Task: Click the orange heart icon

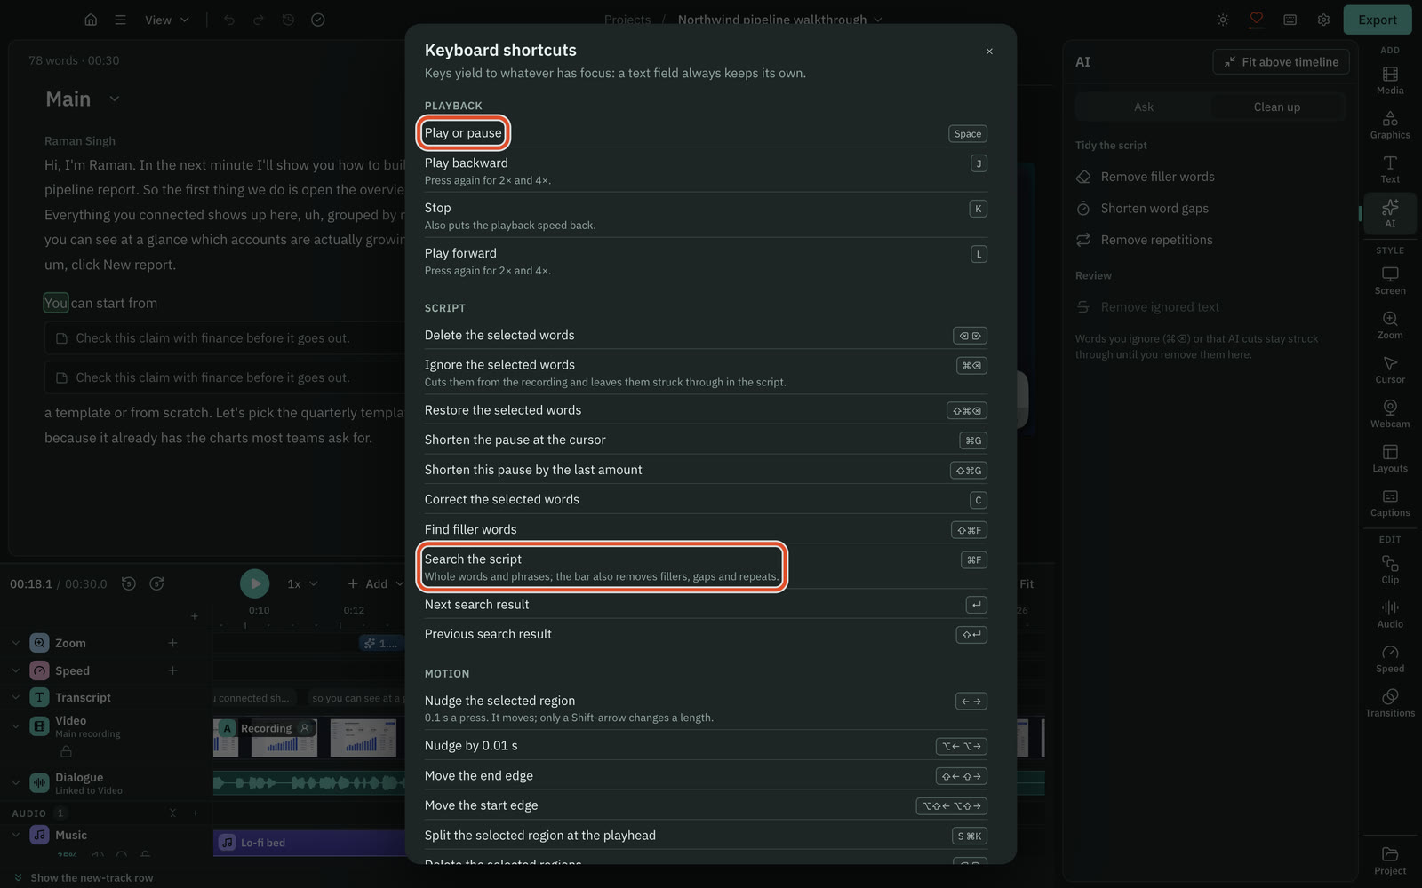Action: tap(1256, 19)
